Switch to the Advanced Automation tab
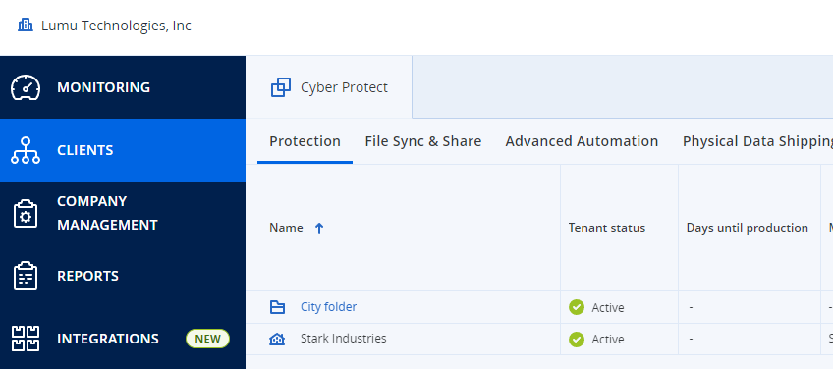Image resolution: width=833 pixels, height=369 pixels. click(x=582, y=141)
